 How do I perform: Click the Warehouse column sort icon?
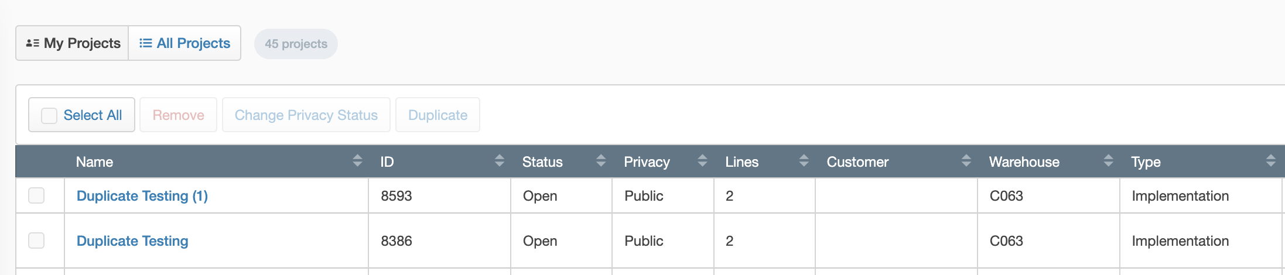click(1108, 161)
